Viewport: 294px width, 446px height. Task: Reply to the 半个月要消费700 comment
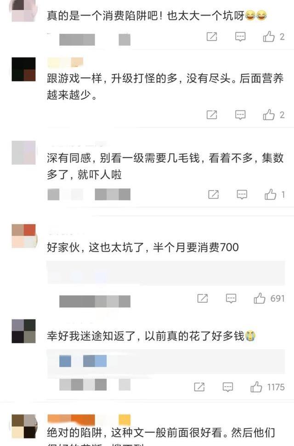point(231,298)
